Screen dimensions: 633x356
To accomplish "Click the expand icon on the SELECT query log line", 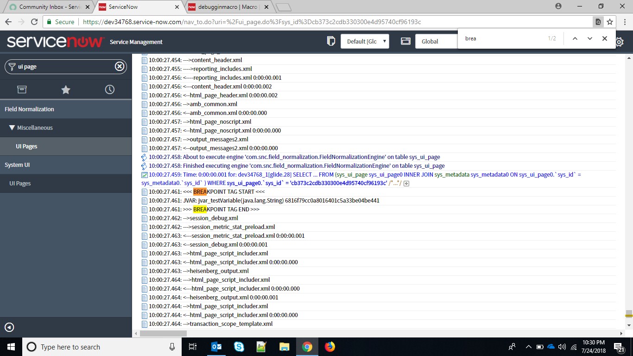I will (x=406, y=183).
